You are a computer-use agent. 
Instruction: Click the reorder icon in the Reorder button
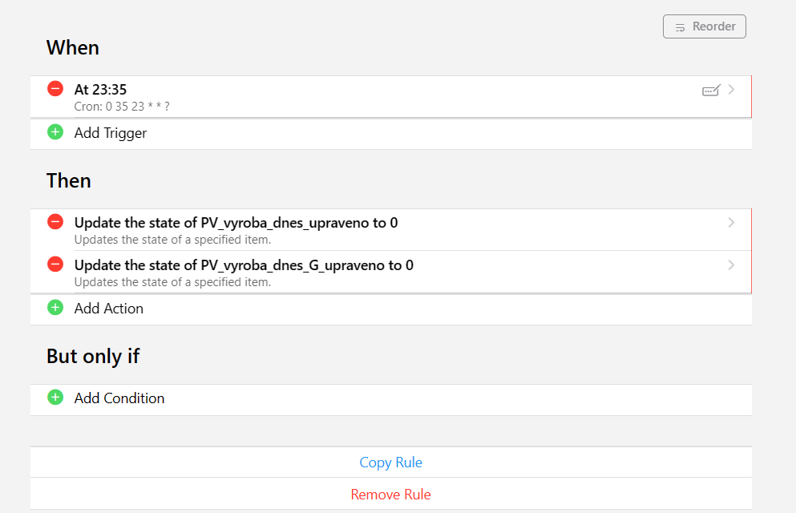point(680,27)
